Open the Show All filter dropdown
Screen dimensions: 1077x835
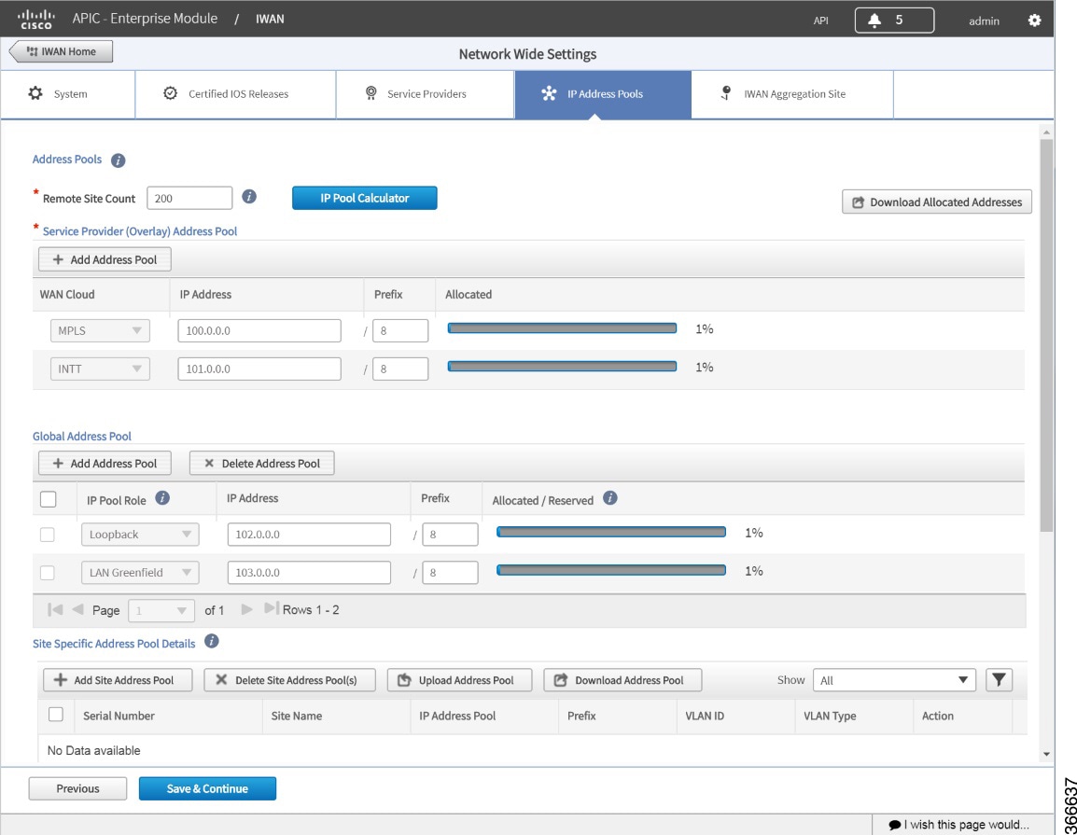893,680
